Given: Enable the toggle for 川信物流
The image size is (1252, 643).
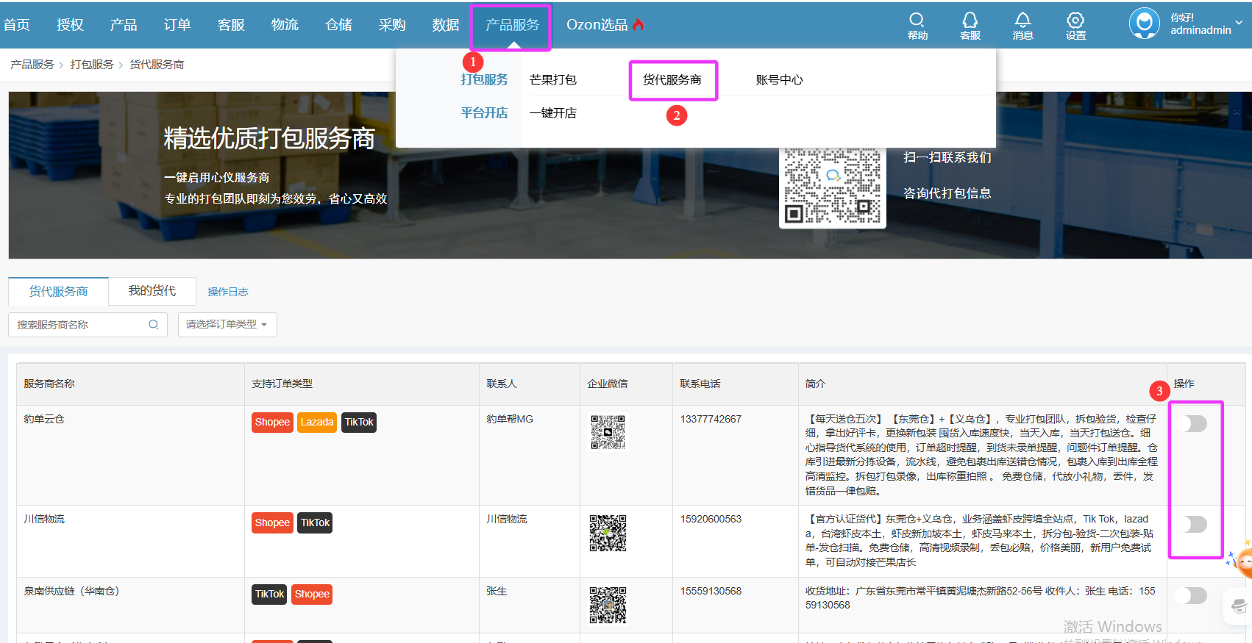Looking at the screenshot, I should click(x=1192, y=524).
